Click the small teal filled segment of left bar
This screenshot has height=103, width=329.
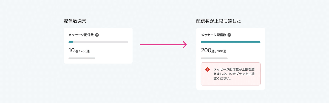(71, 42)
